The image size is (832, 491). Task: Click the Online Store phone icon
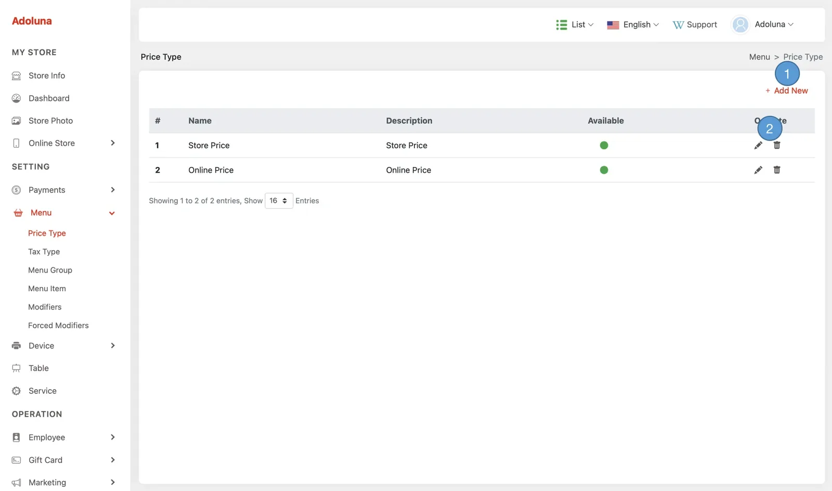(17, 143)
